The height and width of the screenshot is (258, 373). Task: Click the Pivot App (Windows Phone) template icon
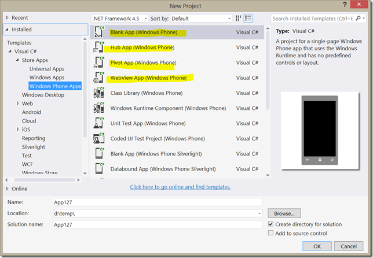99,62
